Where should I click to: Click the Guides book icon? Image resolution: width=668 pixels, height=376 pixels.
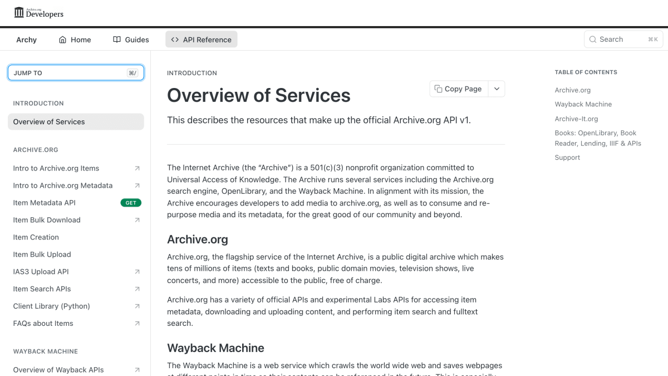[x=117, y=40]
